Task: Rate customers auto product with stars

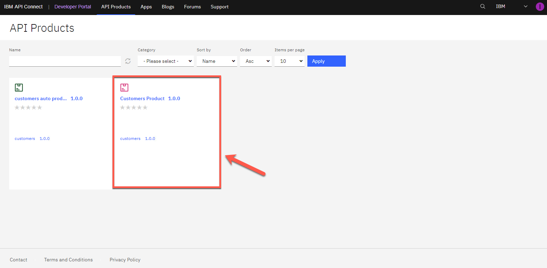Action: (x=28, y=107)
